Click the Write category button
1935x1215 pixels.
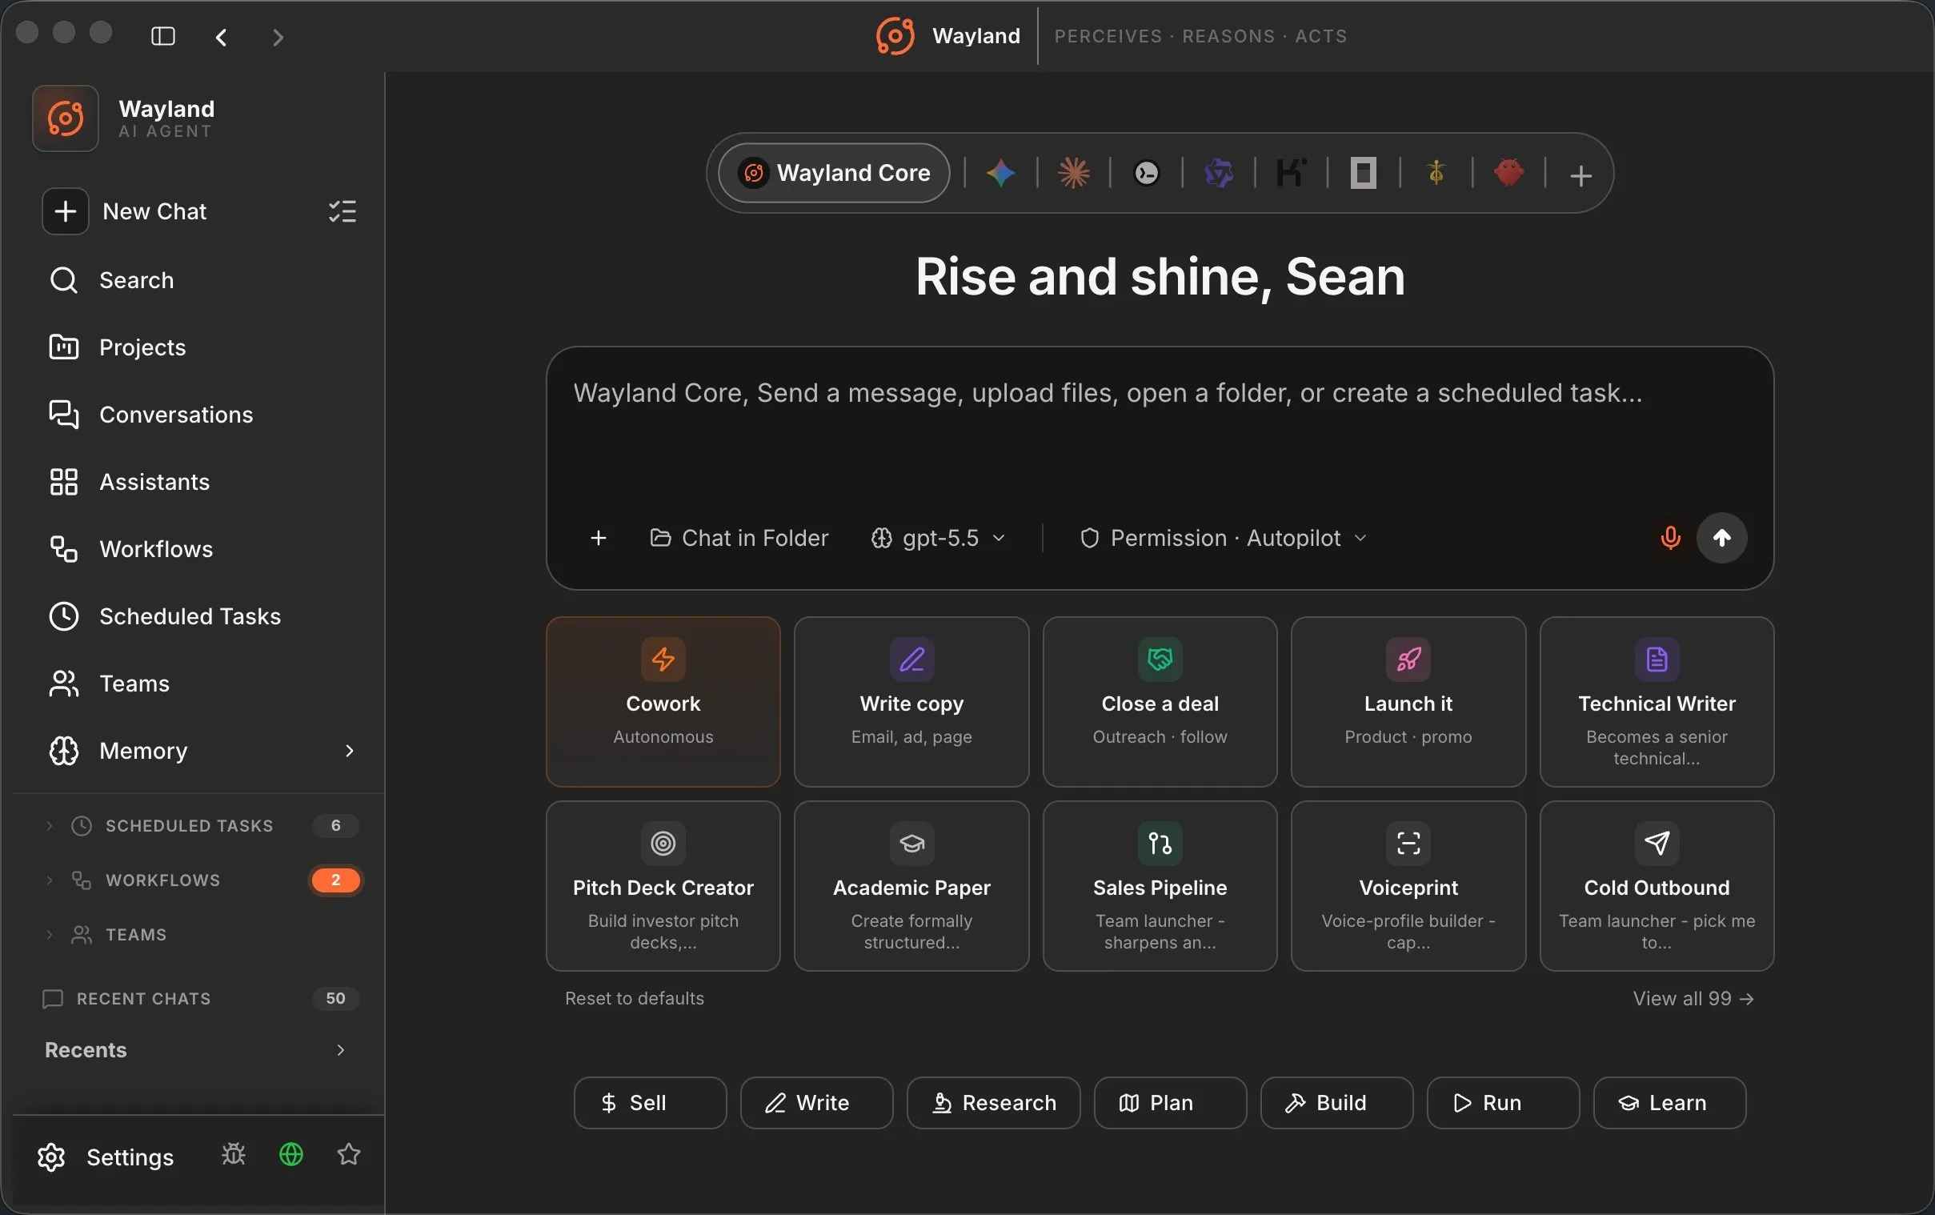[x=816, y=1102]
